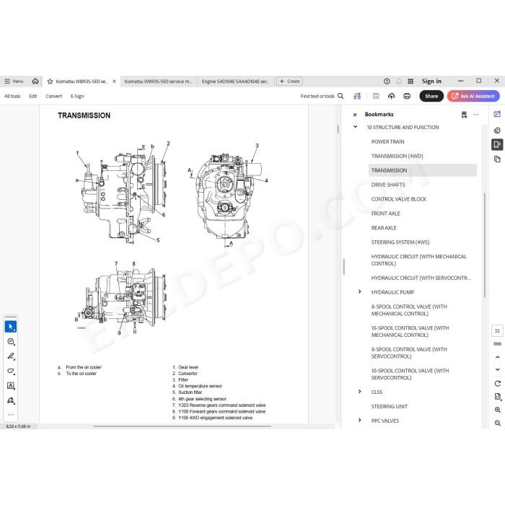The width and height of the screenshot is (505, 505).
Task: Expand the HYDRAULIC PUMP bookmark
Action: (x=360, y=291)
